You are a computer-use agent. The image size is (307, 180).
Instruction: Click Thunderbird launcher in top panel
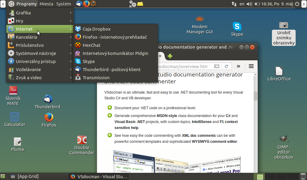click(79, 4)
